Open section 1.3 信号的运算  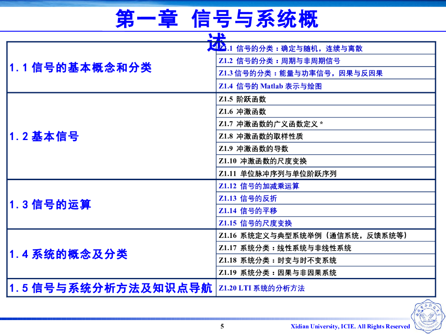(50, 204)
